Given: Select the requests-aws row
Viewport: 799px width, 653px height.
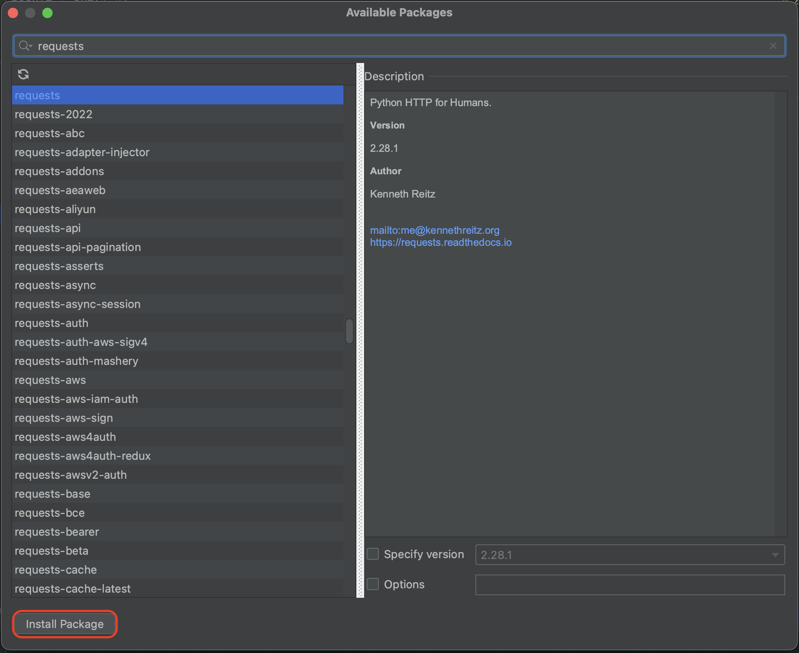Looking at the screenshot, I should (x=178, y=380).
